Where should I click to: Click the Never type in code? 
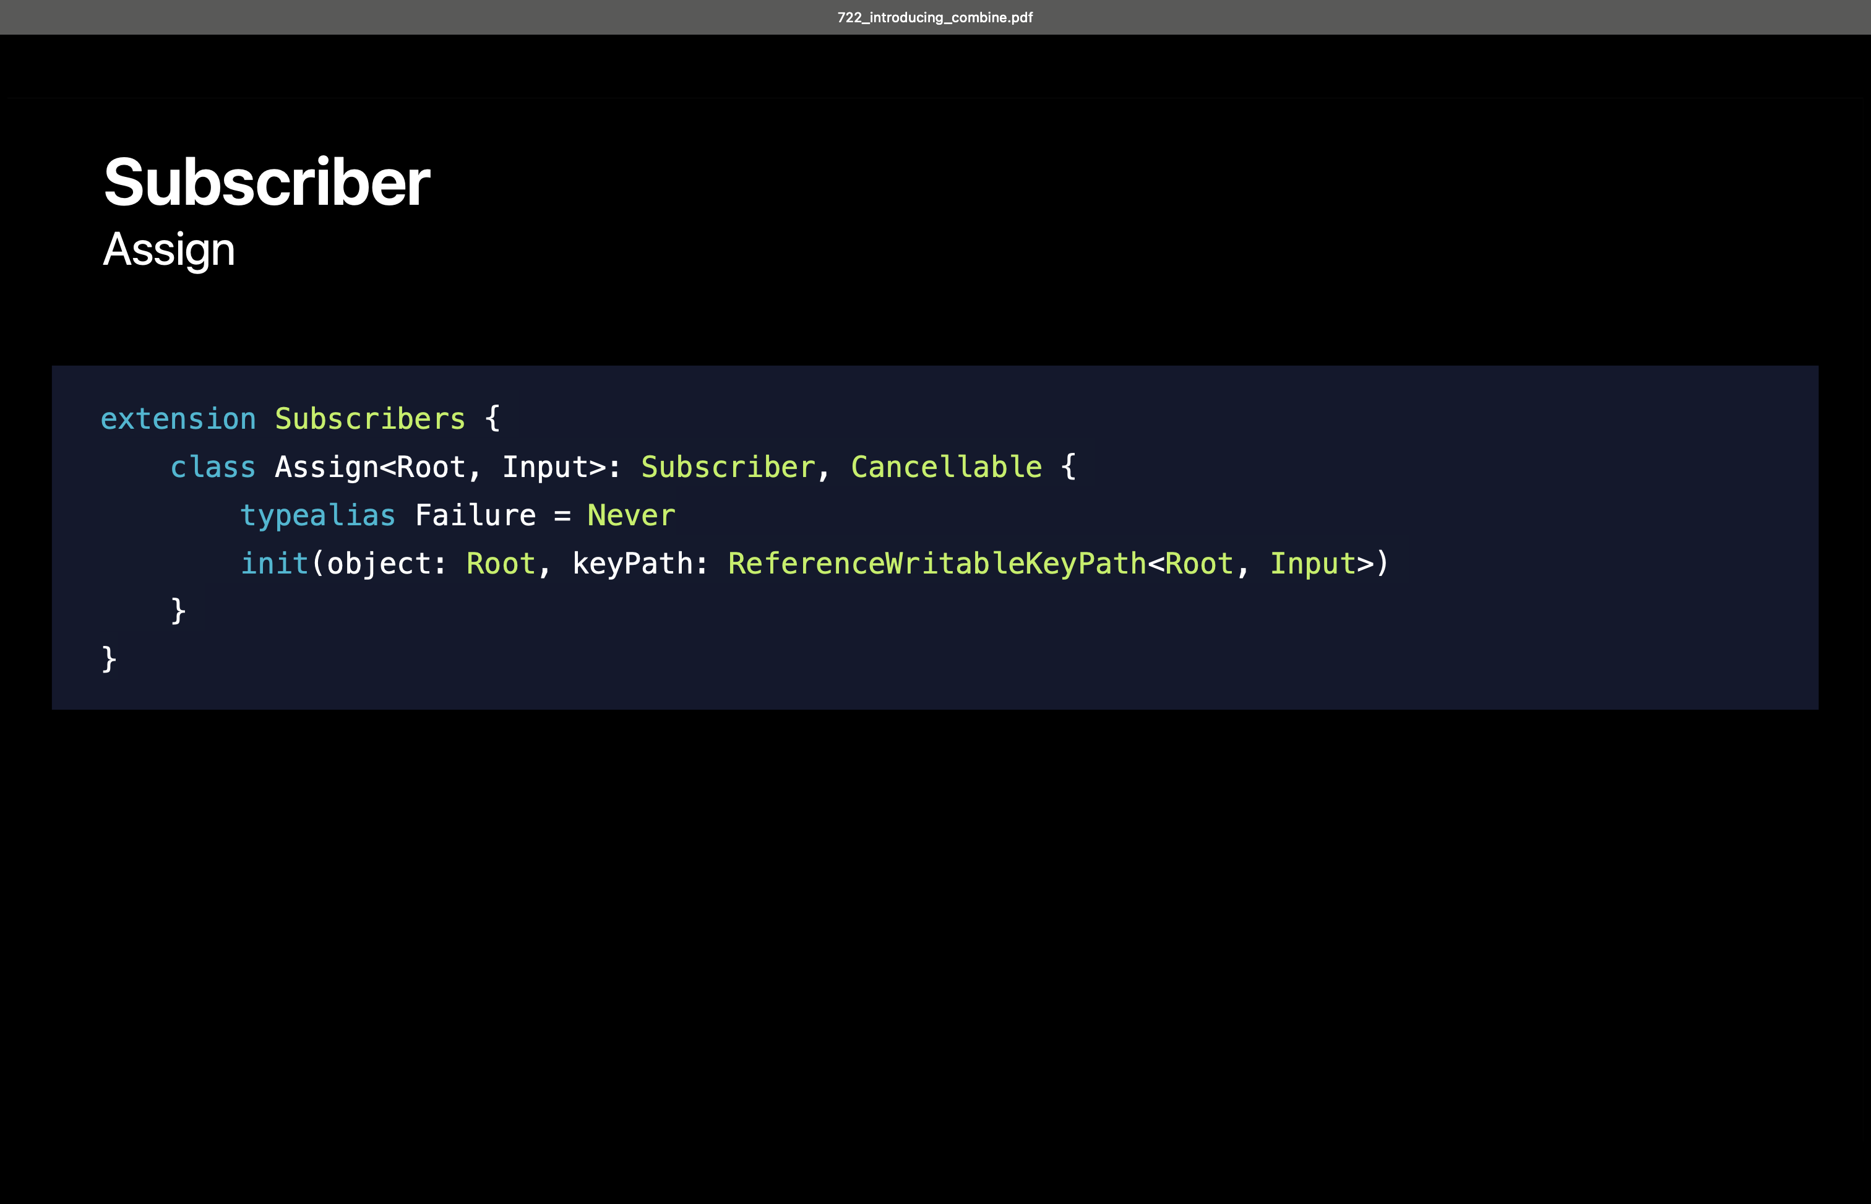631,516
